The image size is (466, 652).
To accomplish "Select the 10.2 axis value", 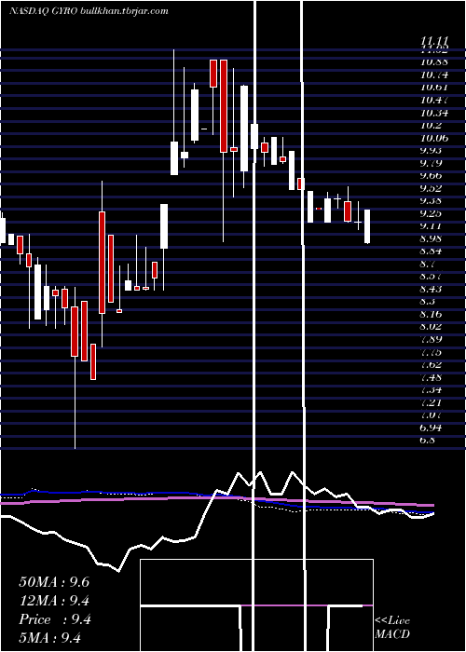I will tap(431, 126).
